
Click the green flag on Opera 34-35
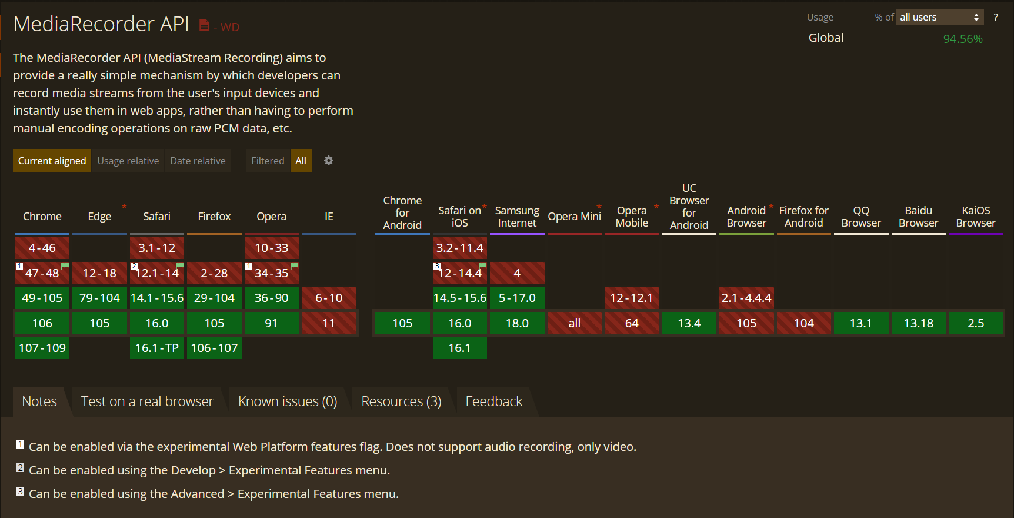pos(295,265)
